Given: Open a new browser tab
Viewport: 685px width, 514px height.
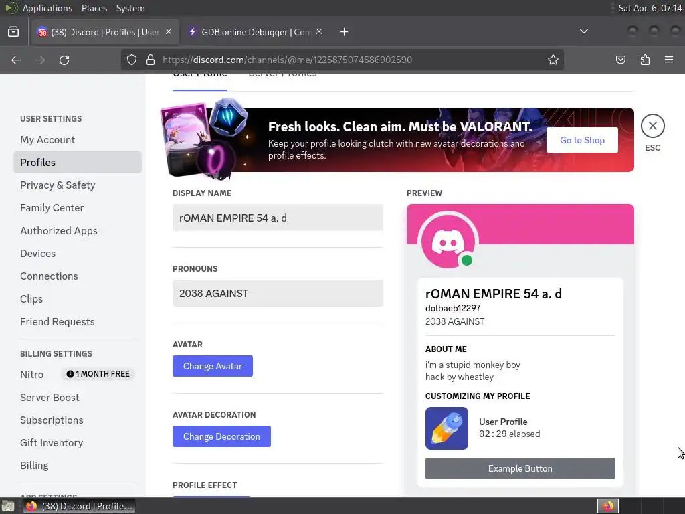Looking at the screenshot, I should coord(344,32).
